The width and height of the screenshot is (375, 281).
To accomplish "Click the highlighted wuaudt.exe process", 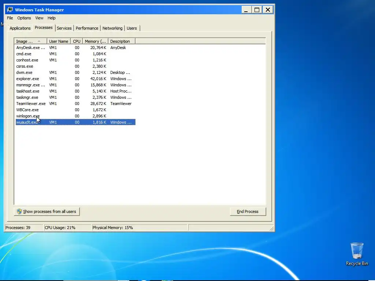I will [x=75, y=122].
